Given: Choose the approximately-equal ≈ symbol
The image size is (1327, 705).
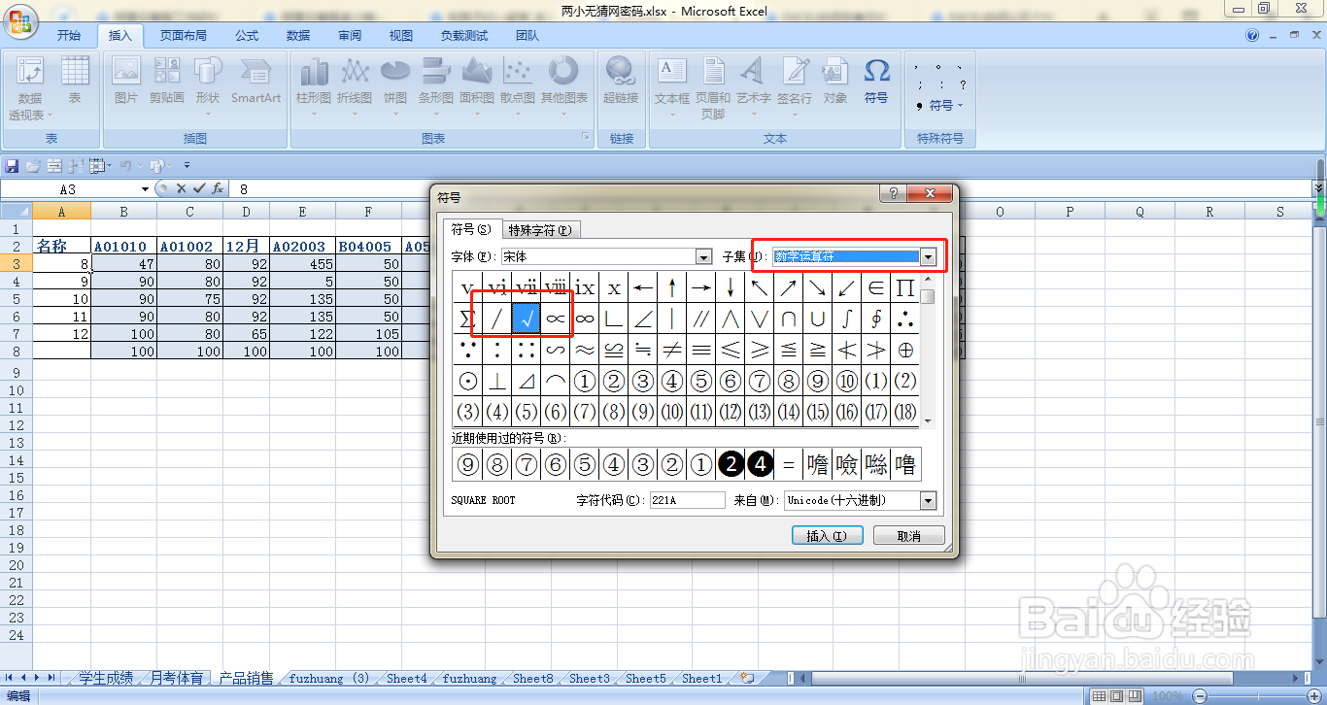Looking at the screenshot, I should pyautogui.click(x=585, y=350).
